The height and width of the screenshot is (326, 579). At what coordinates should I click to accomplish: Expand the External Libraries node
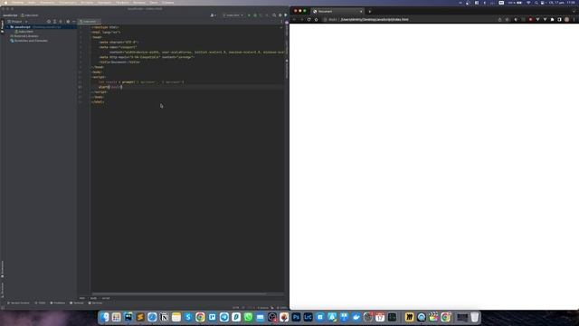(8, 36)
